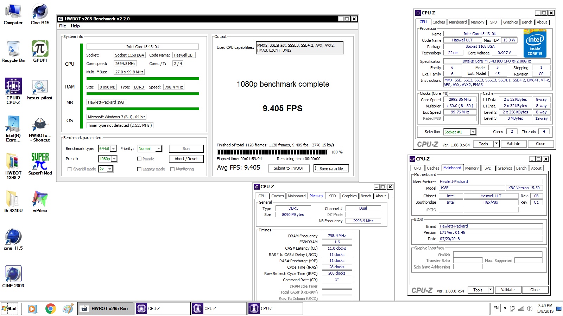Enable the Overkill mode checkbox

pos(70,169)
